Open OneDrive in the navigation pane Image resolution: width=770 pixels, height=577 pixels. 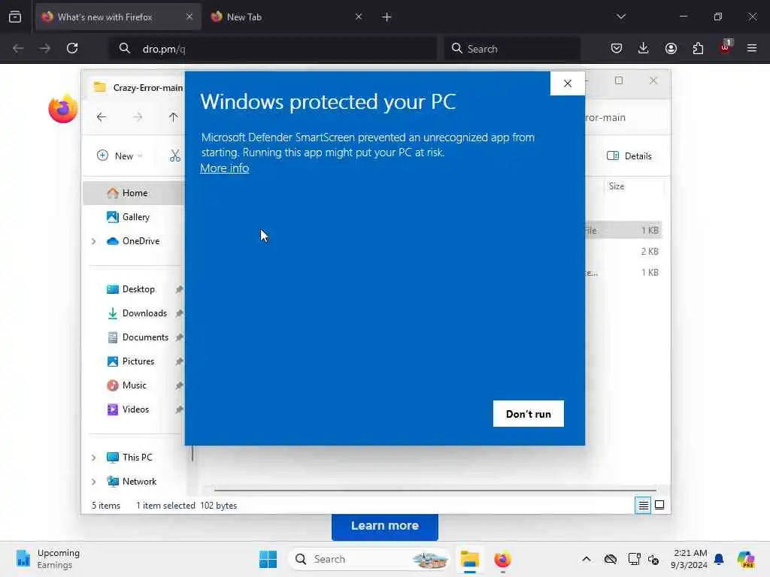(x=134, y=241)
